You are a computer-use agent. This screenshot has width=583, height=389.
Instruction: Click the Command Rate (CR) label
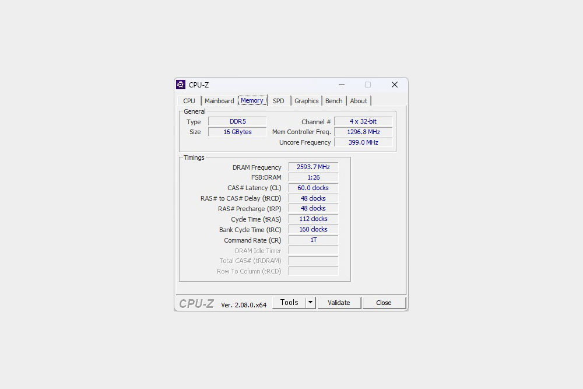click(252, 240)
